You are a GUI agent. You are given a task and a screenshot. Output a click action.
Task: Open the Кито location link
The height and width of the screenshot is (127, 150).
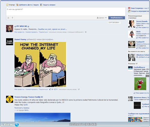point(26,110)
